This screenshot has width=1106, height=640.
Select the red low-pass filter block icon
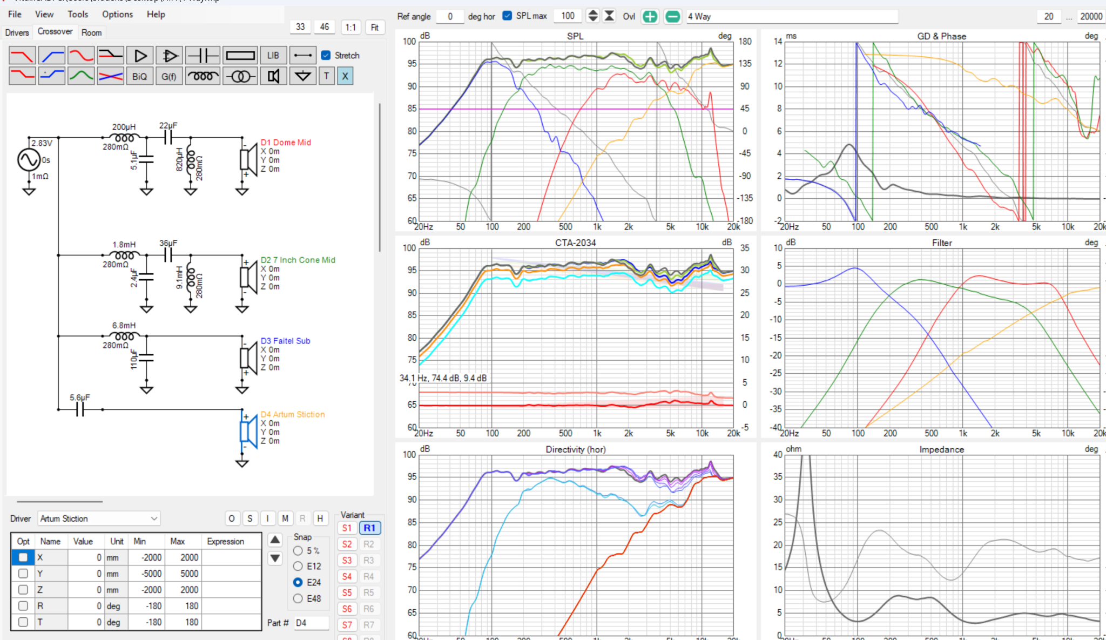(x=22, y=56)
